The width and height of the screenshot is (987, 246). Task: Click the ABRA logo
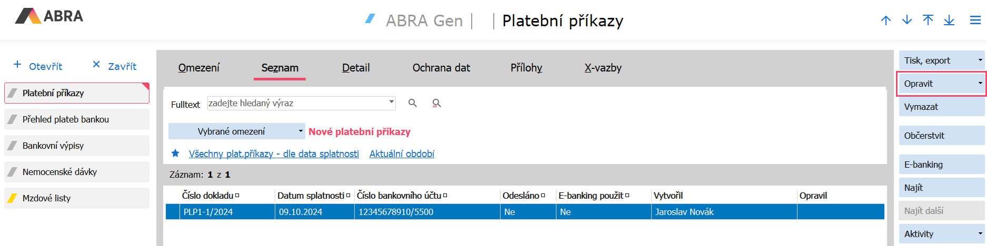click(49, 16)
